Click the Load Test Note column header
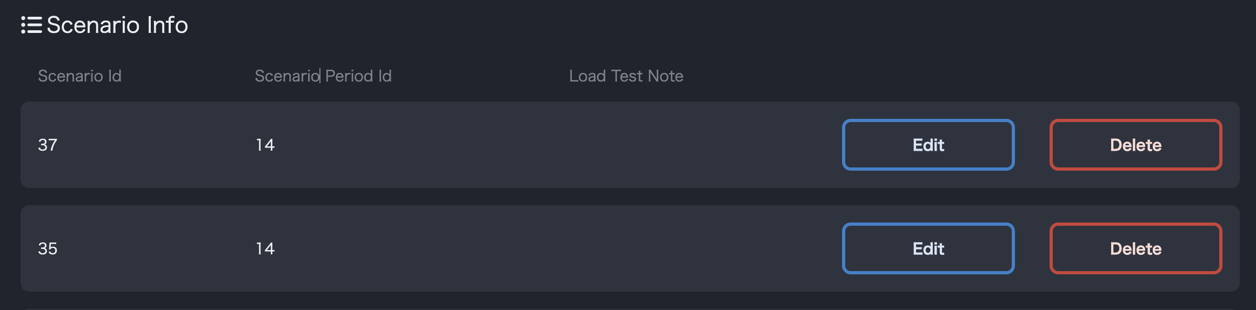The height and width of the screenshot is (310, 1256). coord(626,76)
